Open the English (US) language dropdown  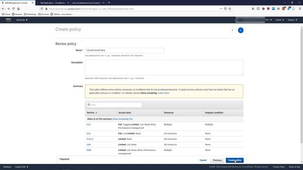(x=22, y=167)
